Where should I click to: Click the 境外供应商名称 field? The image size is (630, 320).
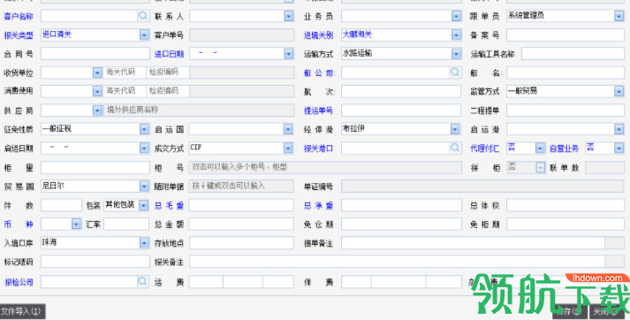point(199,110)
